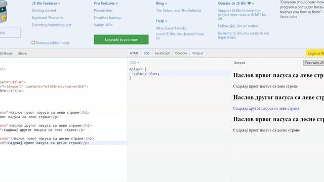Open Follow @js_bin on twitter link
This screenshot has height=182, width=324.
tap(238, 26)
